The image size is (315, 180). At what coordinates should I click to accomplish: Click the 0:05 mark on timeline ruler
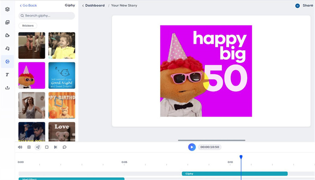(x=125, y=162)
